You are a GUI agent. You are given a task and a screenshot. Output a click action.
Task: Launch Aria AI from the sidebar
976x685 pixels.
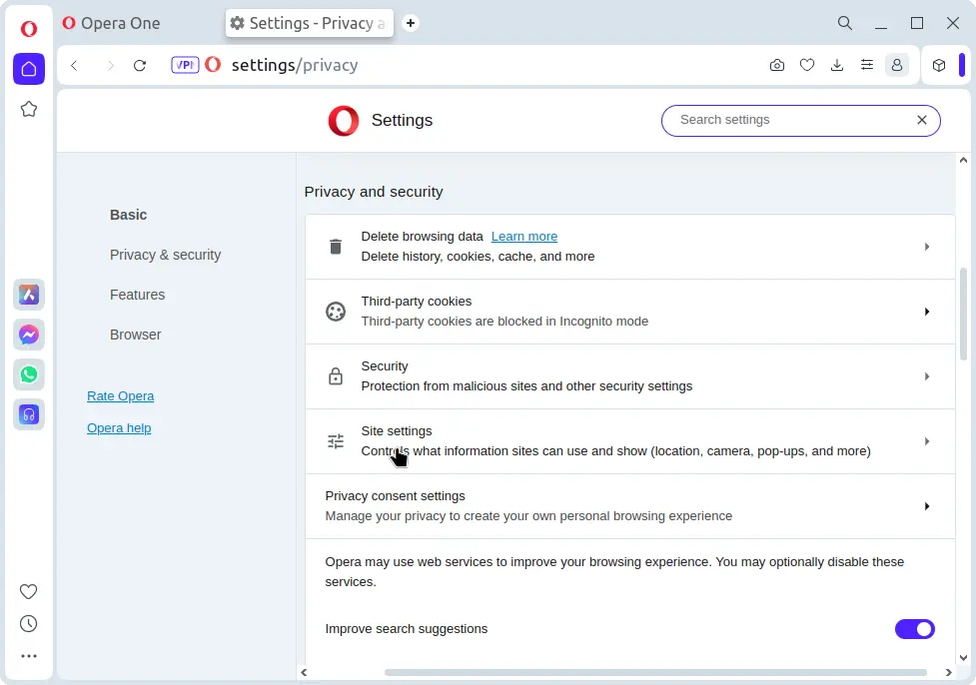[29, 295]
